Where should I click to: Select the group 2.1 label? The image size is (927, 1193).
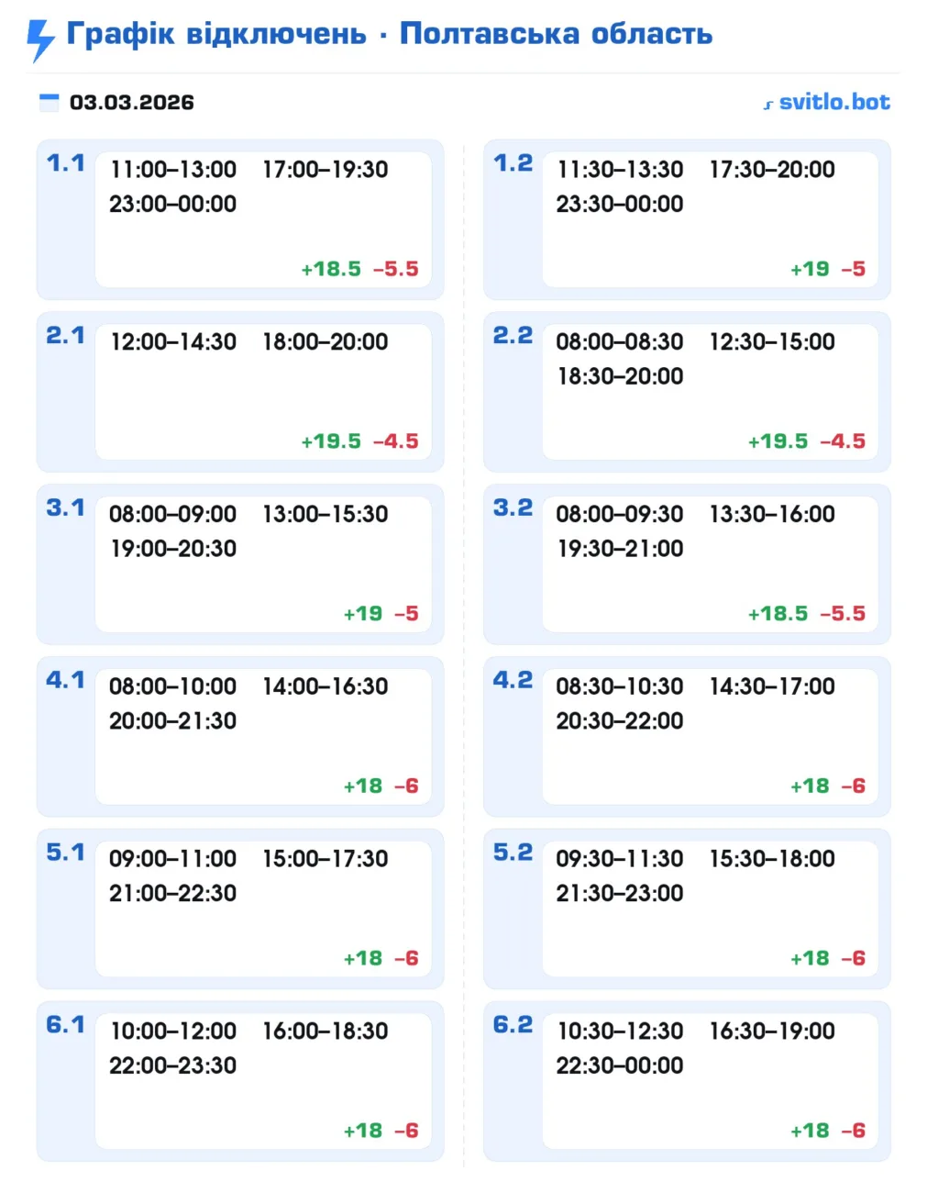point(65,336)
